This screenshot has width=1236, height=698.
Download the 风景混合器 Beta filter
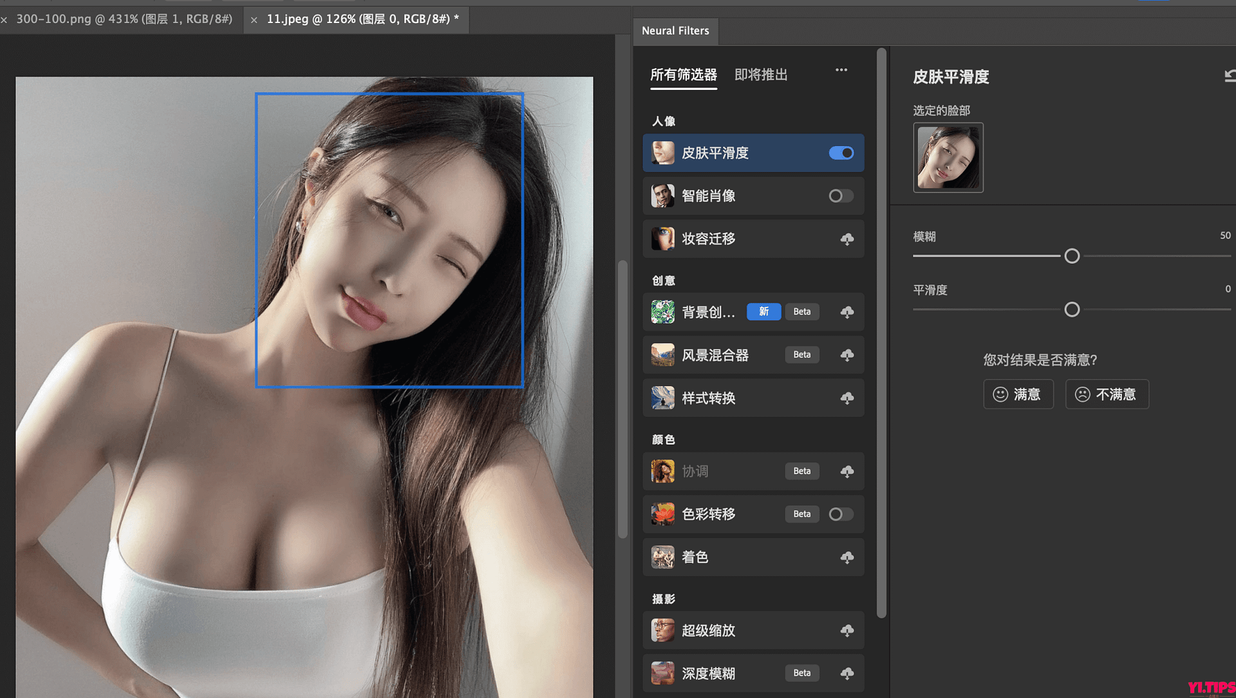847,354
